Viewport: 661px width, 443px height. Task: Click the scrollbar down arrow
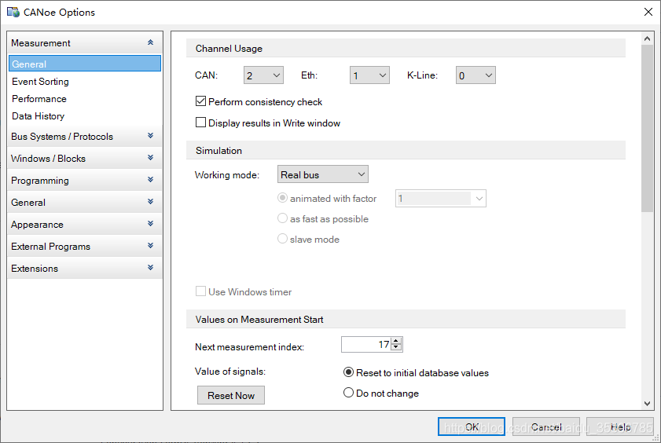point(647,404)
